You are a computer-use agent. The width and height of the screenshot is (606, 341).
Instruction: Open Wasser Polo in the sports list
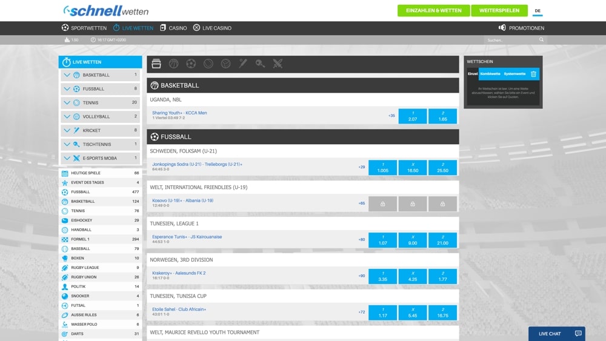tap(101, 325)
